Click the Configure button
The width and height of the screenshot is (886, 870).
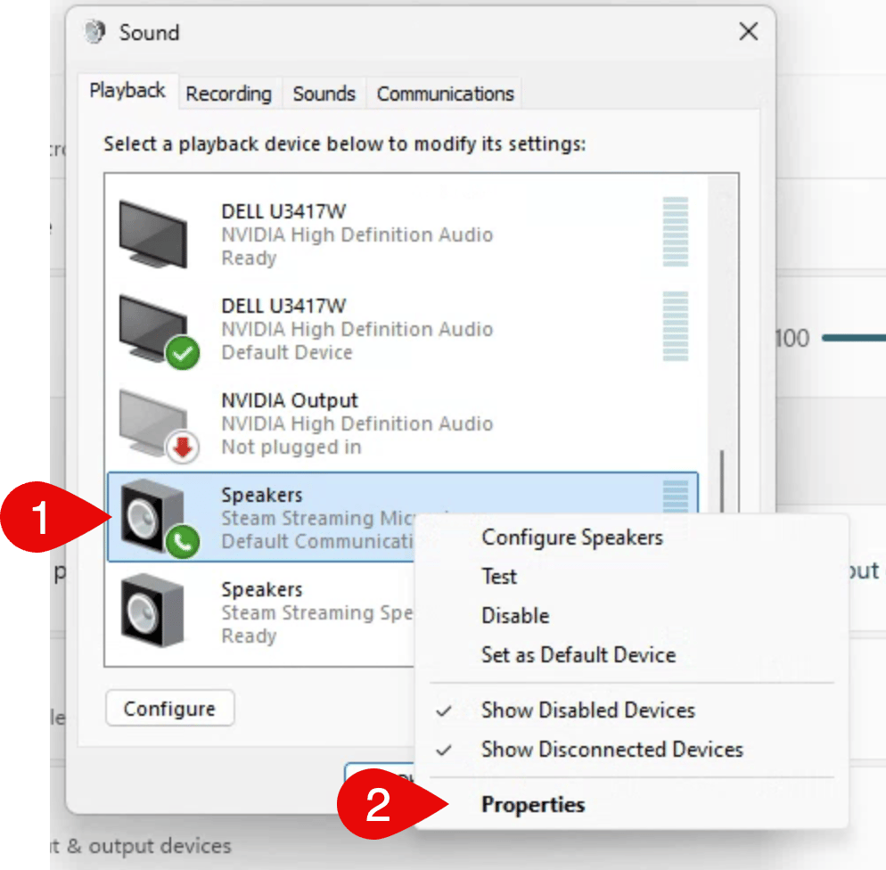tap(169, 709)
